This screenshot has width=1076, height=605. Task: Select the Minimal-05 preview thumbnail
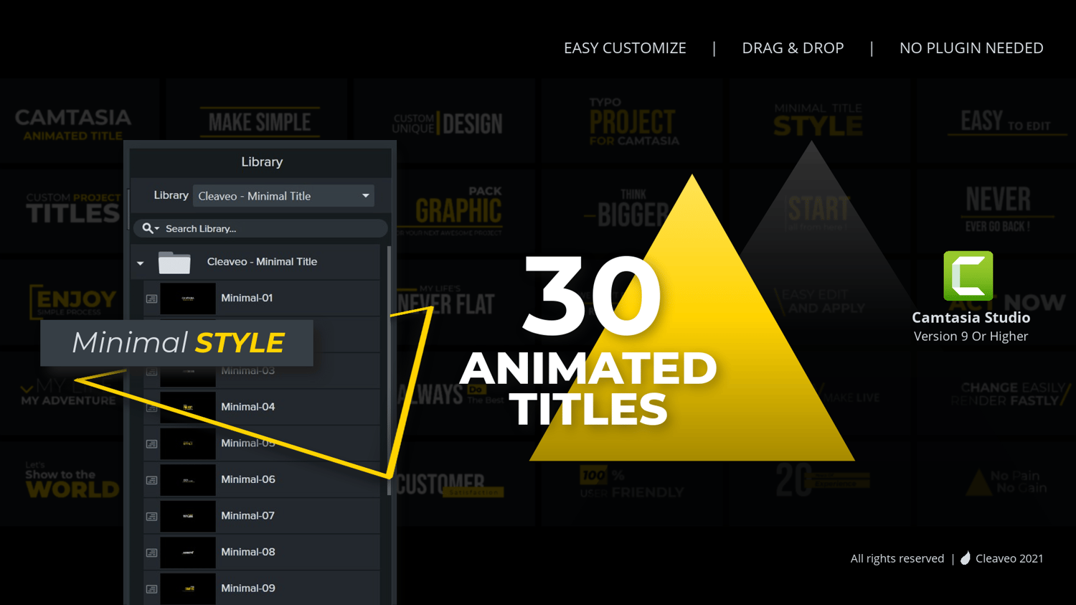pyautogui.click(x=188, y=444)
